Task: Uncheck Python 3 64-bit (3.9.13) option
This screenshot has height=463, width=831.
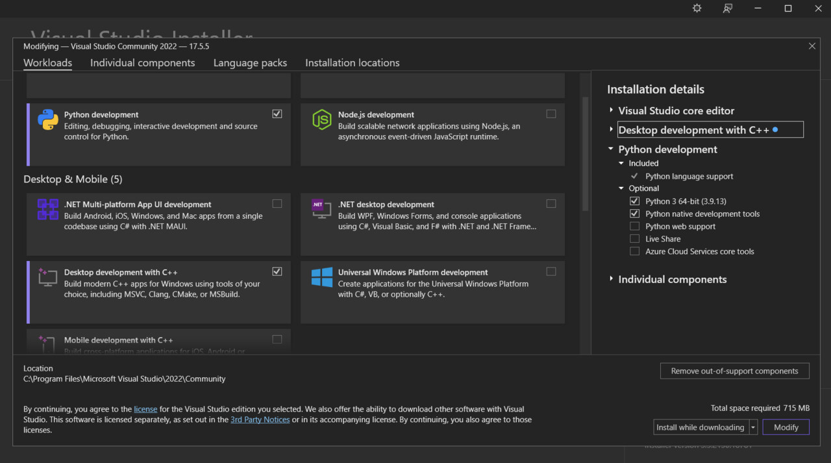Action: (634, 201)
